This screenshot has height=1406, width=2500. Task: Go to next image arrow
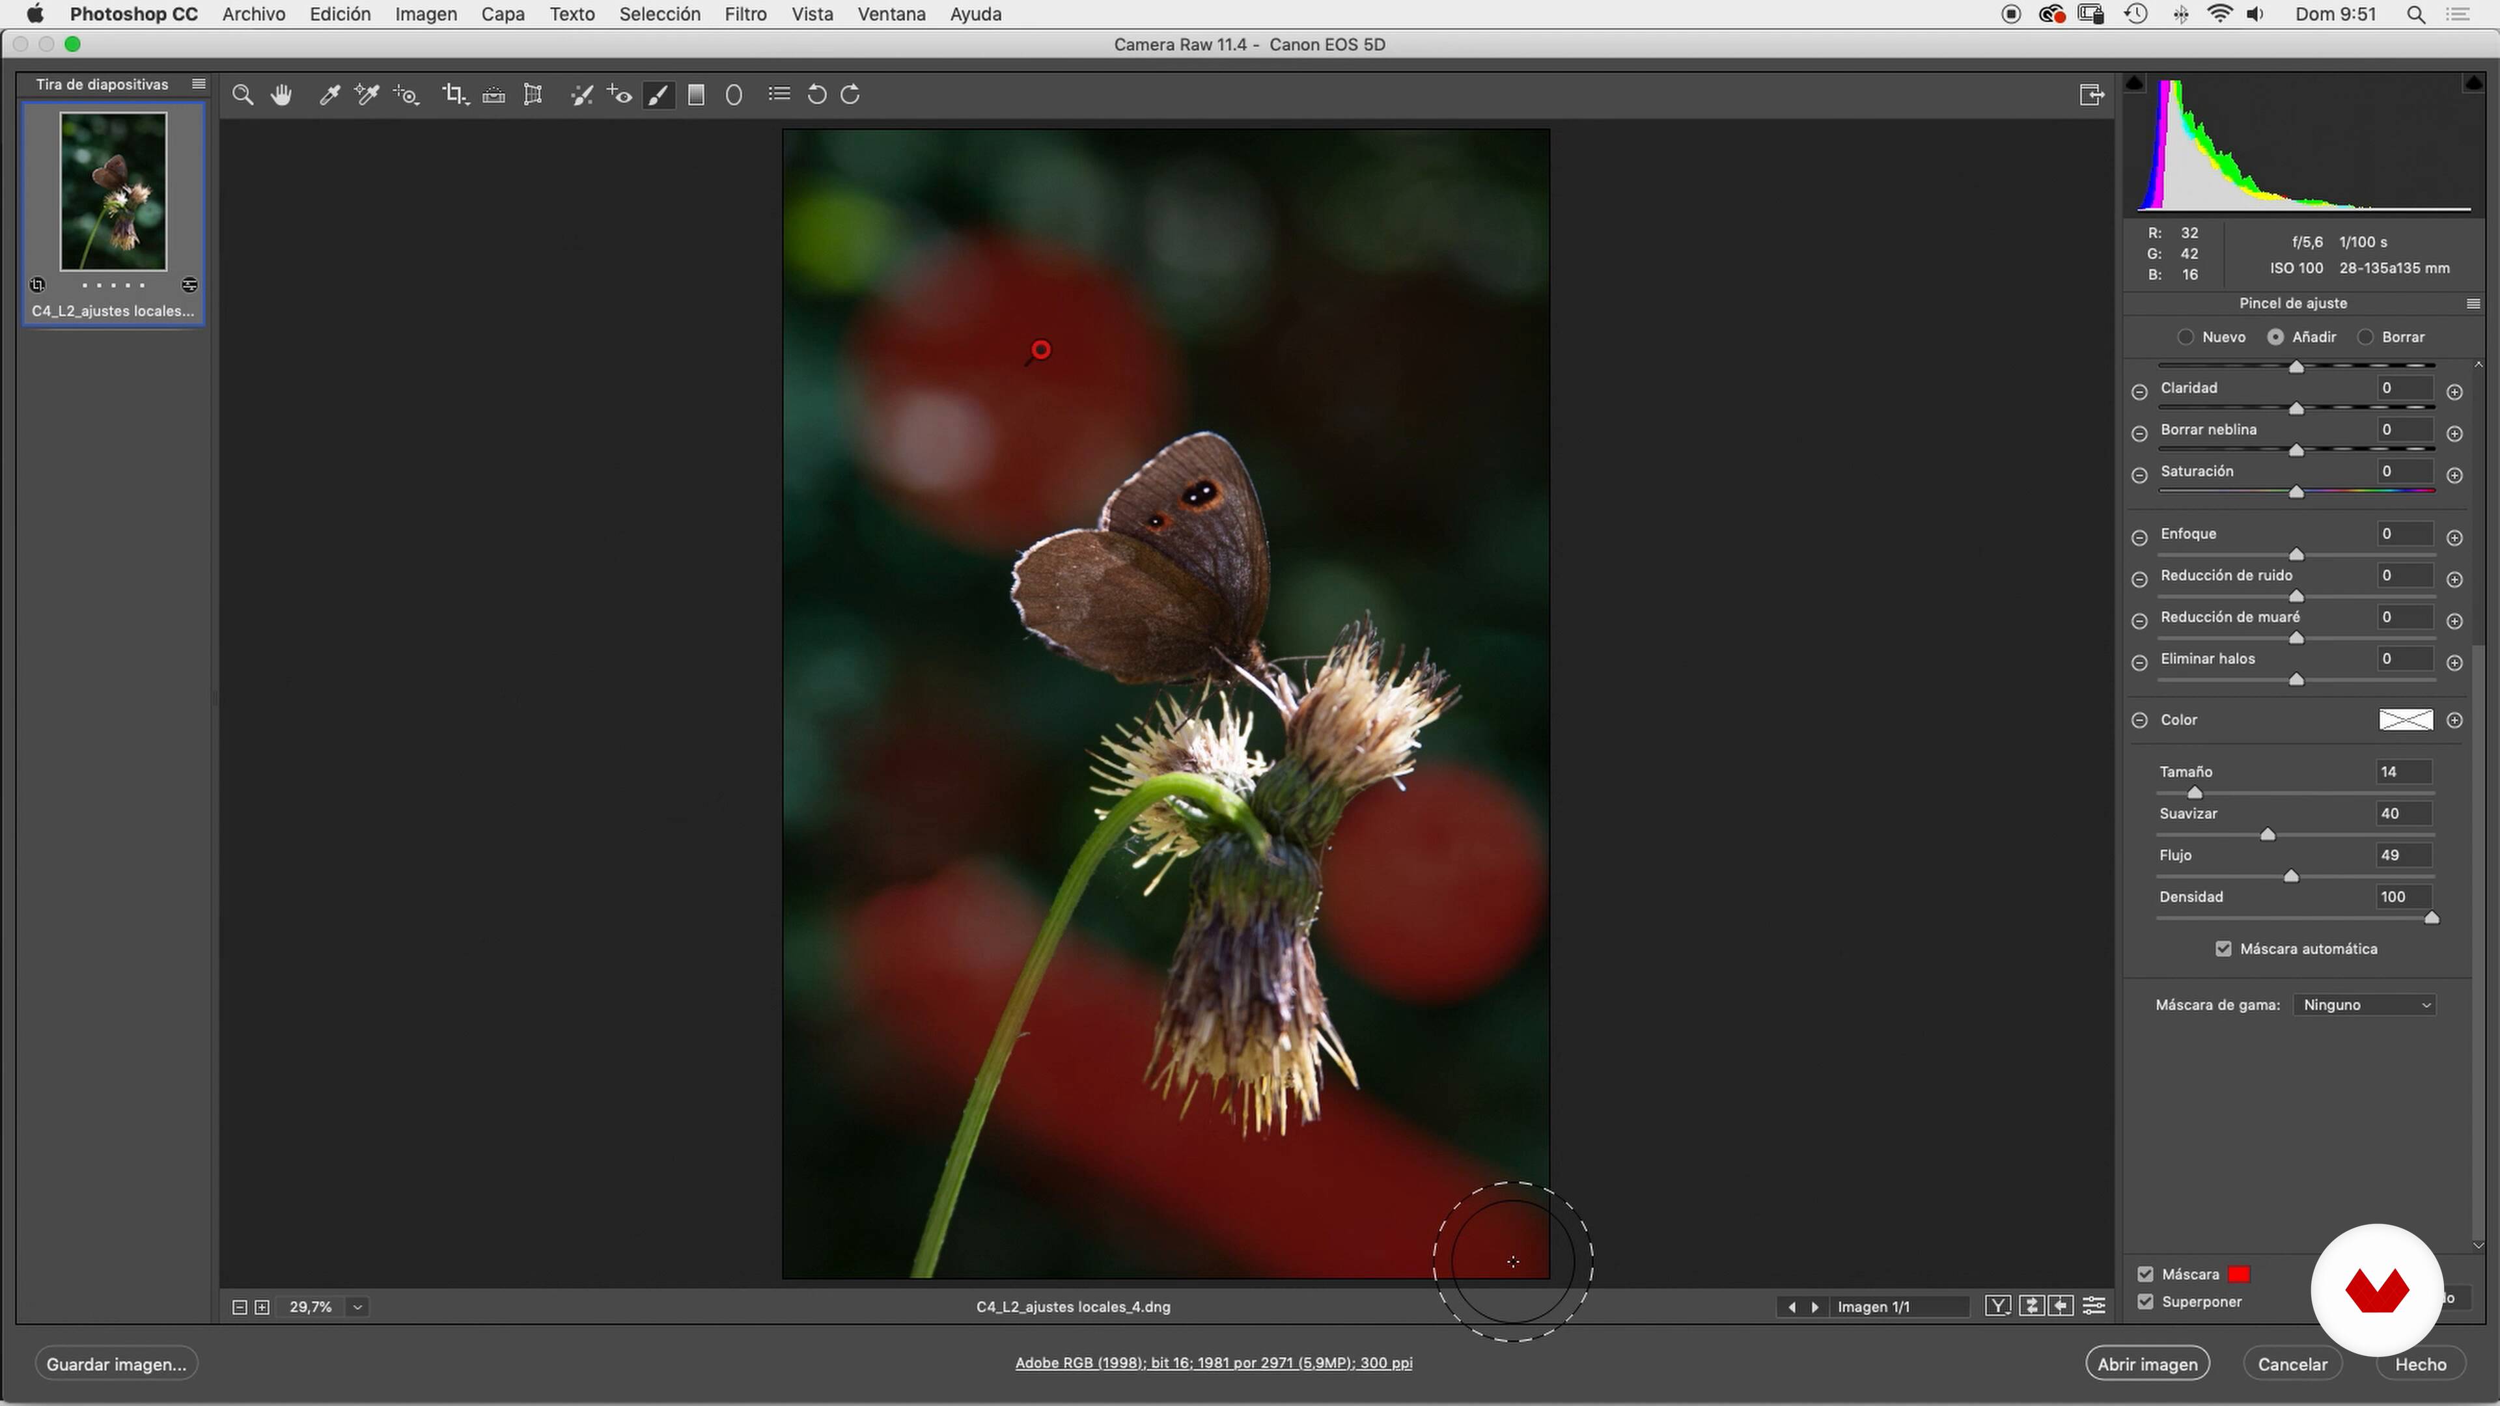[1814, 1307]
